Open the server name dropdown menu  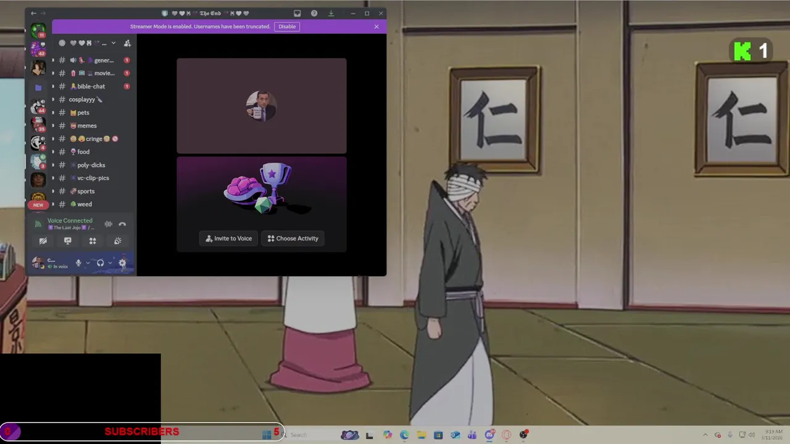click(x=113, y=43)
